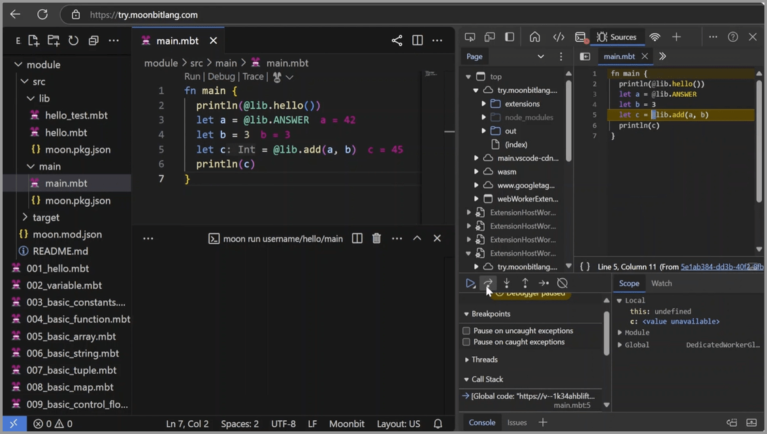Screen dimensions: 767x434
Task: Step out of current function
Action: click(x=525, y=283)
